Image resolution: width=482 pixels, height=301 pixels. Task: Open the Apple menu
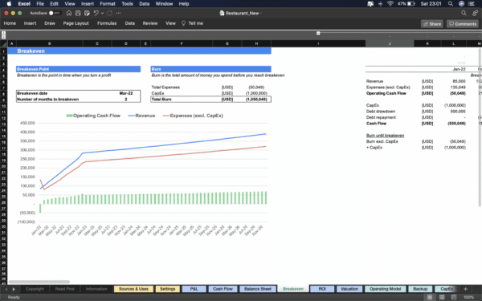pos(9,4)
